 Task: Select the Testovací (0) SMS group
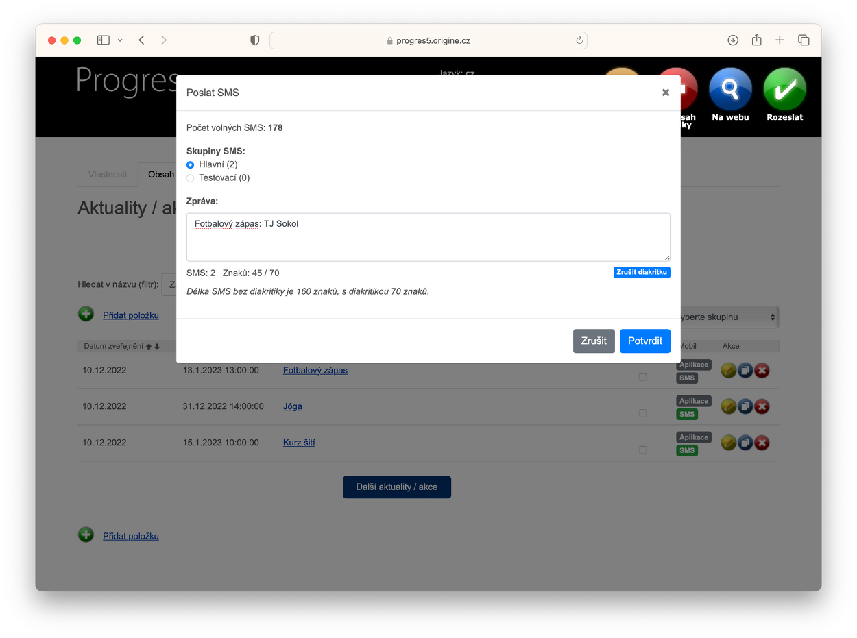[191, 178]
